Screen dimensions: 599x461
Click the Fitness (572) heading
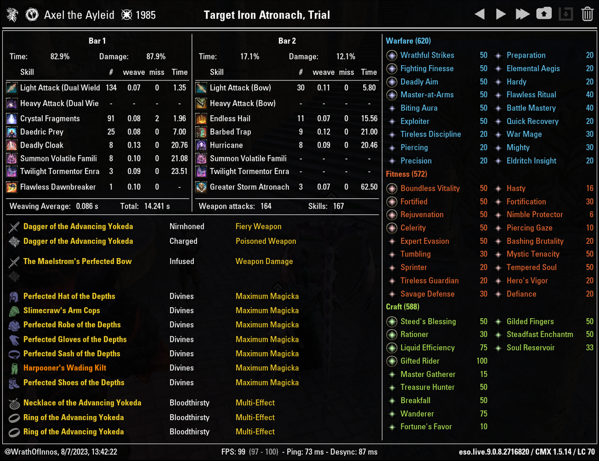pos(406,174)
